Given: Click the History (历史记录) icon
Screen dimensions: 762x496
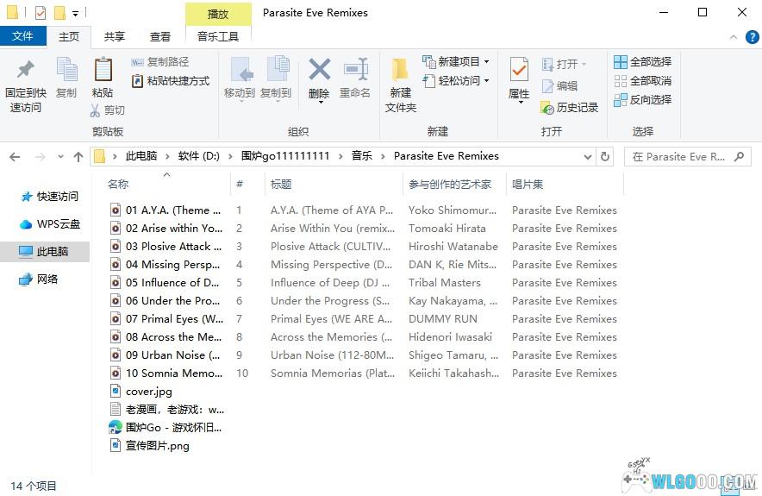Looking at the screenshot, I should click(x=547, y=108).
